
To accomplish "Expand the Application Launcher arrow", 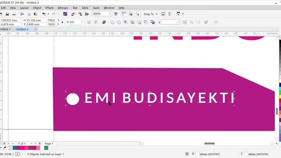I will click(x=183, y=14).
